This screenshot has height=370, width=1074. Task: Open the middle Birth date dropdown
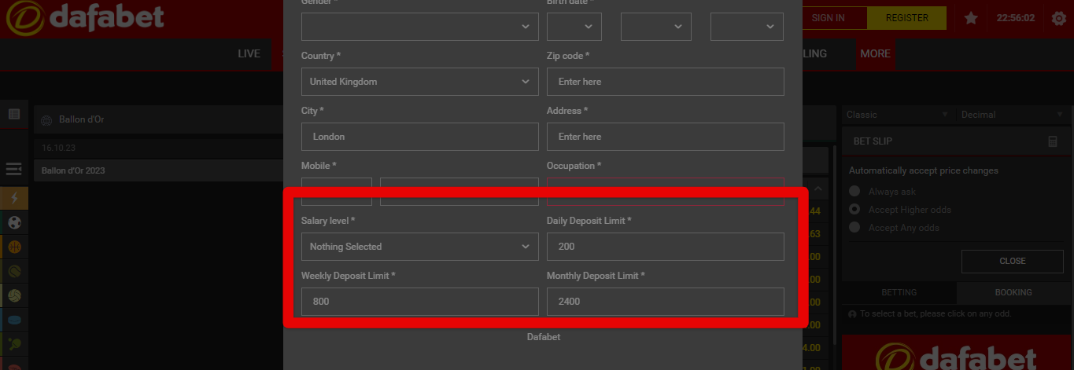(x=656, y=27)
